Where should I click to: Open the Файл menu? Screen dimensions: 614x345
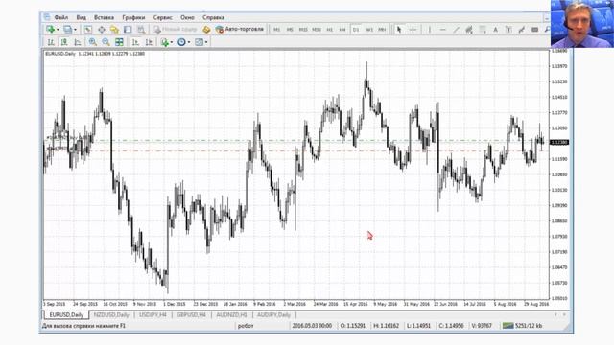(x=61, y=17)
